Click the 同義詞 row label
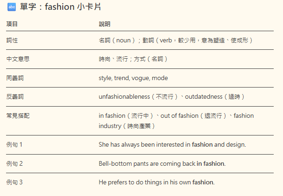The height and width of the screenshot is (196, 283). 15,78
